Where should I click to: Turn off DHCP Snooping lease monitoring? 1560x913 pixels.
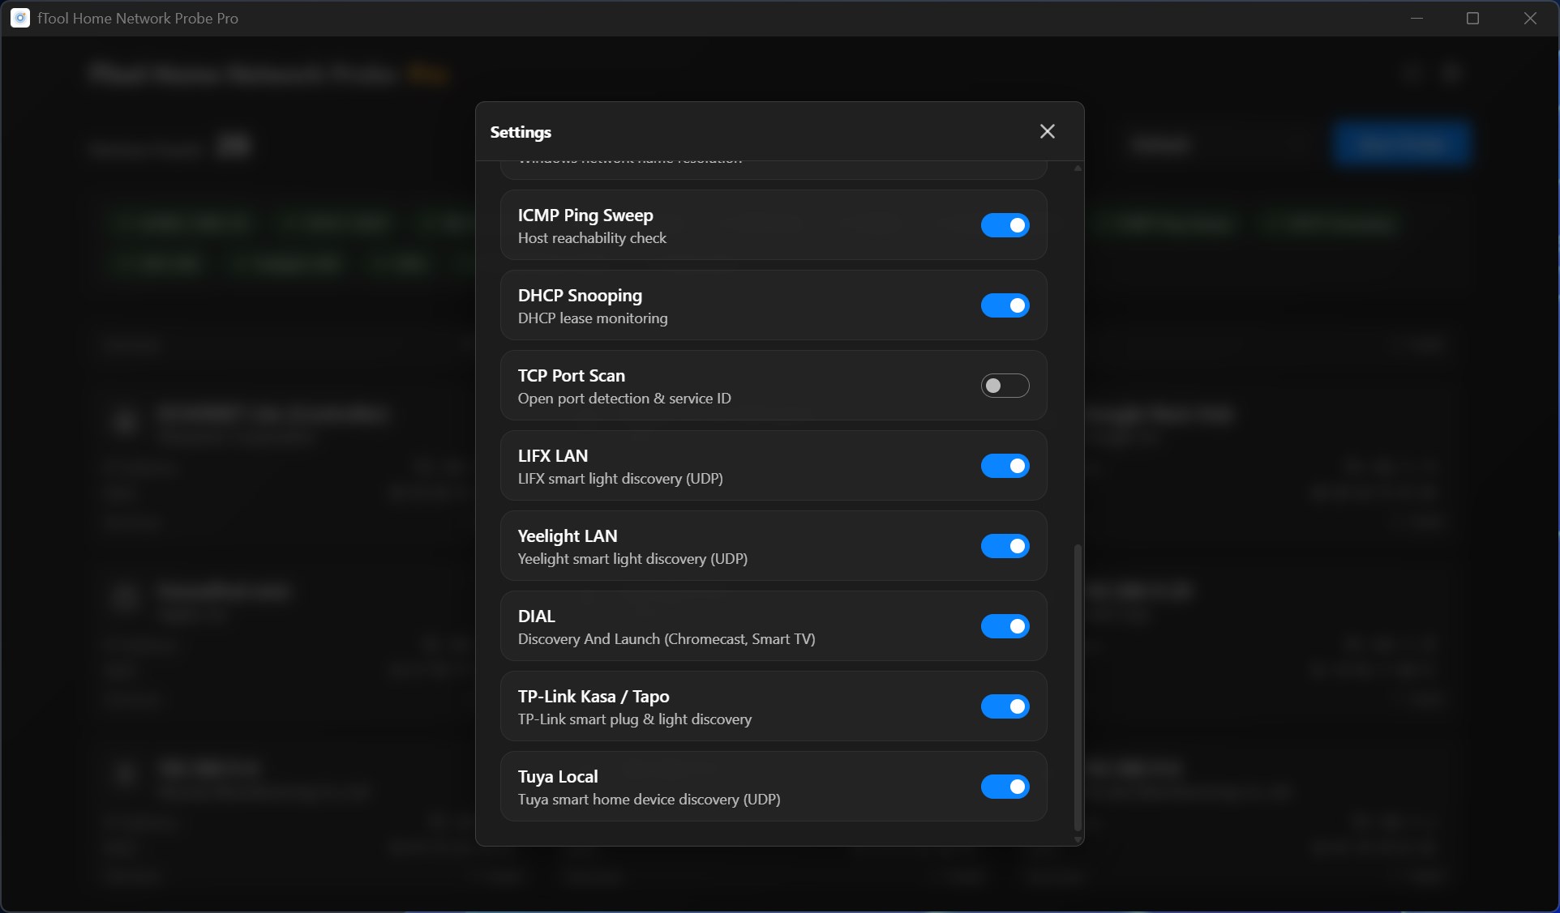1005,305
